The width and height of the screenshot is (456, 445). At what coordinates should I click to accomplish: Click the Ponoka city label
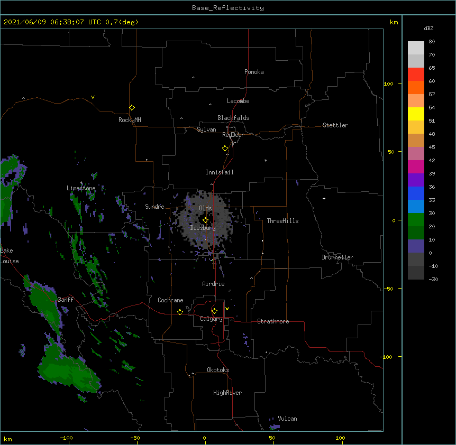pos(254,72)
